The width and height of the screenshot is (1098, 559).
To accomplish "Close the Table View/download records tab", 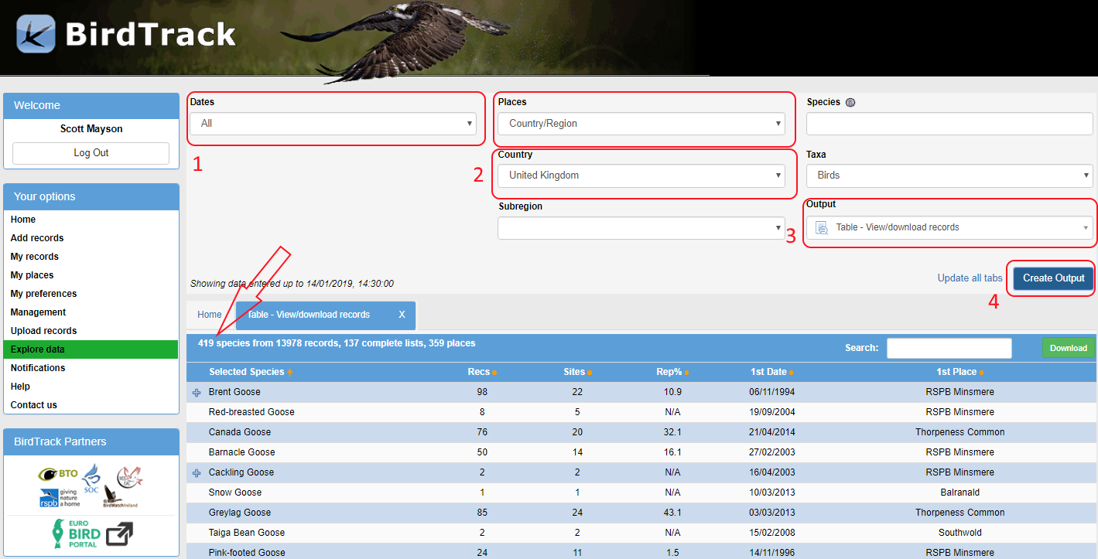I will pyautogui.click(x=402, y=315).
